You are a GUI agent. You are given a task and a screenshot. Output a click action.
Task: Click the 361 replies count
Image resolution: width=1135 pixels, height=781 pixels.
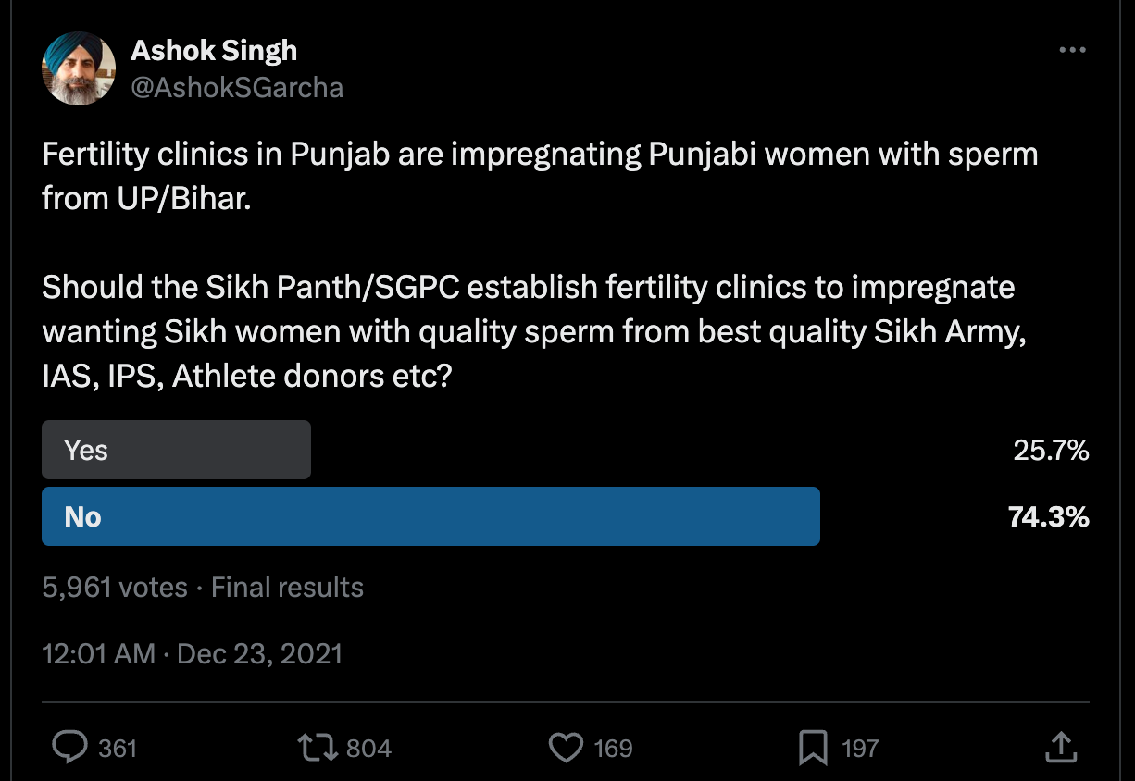[118, 748]
